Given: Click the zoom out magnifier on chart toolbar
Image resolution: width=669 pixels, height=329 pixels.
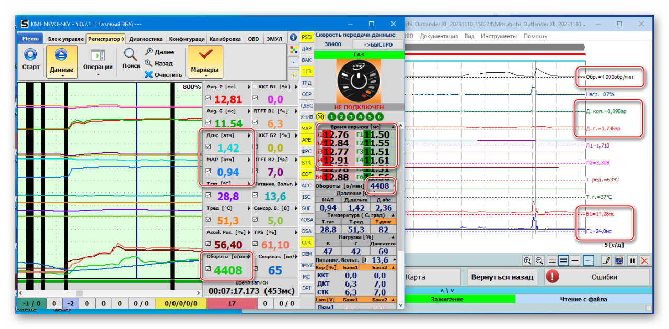Looking at the screenshot, I should tap(539, 260).
